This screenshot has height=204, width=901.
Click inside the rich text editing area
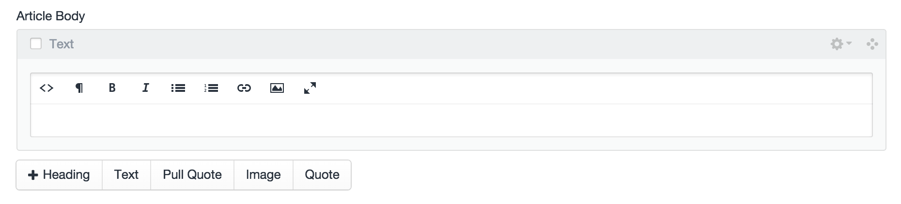(x=450, y=120)
